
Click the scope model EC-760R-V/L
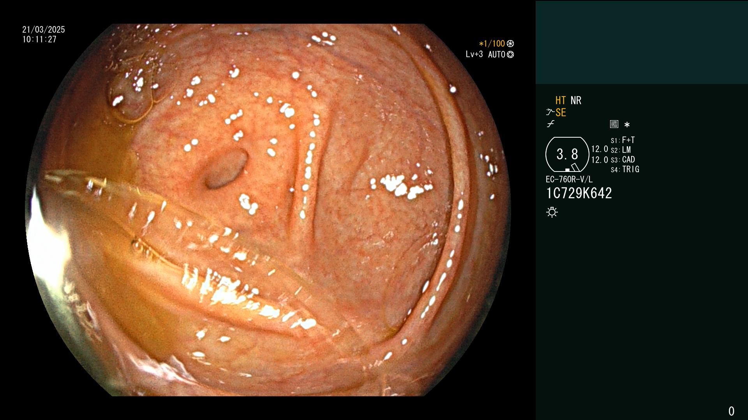coord(569,179)
